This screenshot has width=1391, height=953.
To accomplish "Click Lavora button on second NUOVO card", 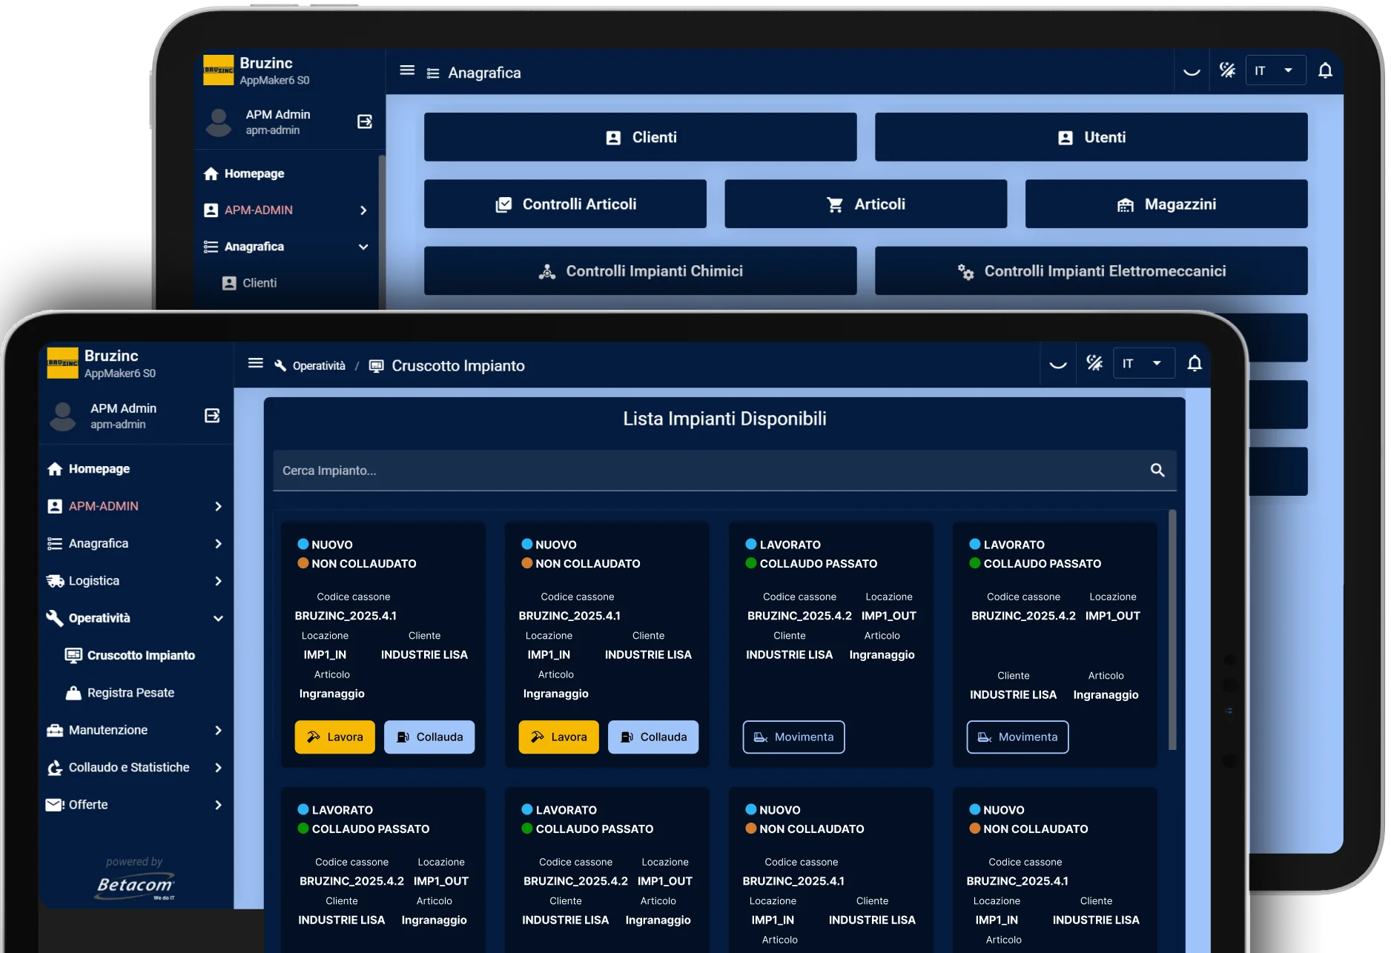I will click(558, 737).
